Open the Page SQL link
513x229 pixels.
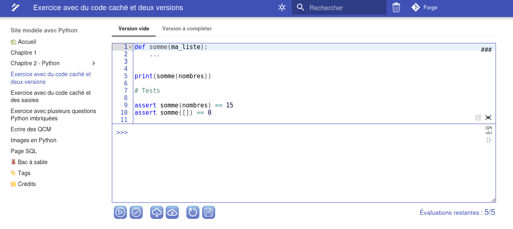tap(24, 151)
